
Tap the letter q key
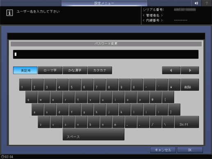31,97
